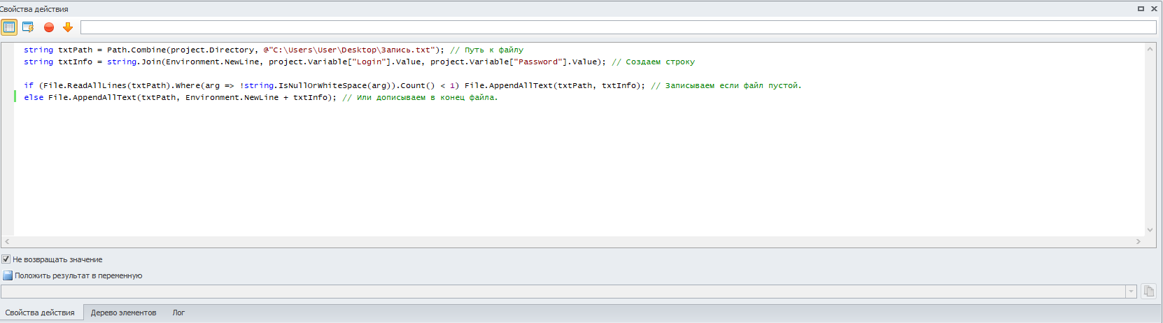
Task: Click the red circle breakpoint icon
Action: [x=49, y=27]
